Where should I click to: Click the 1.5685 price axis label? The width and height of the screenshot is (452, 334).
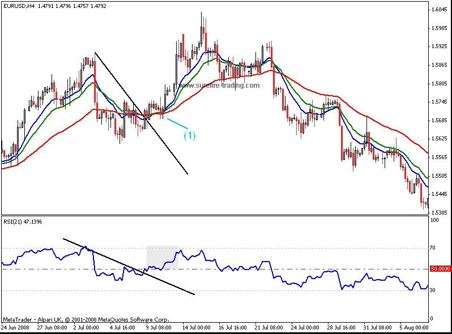[x=440, y=121]
